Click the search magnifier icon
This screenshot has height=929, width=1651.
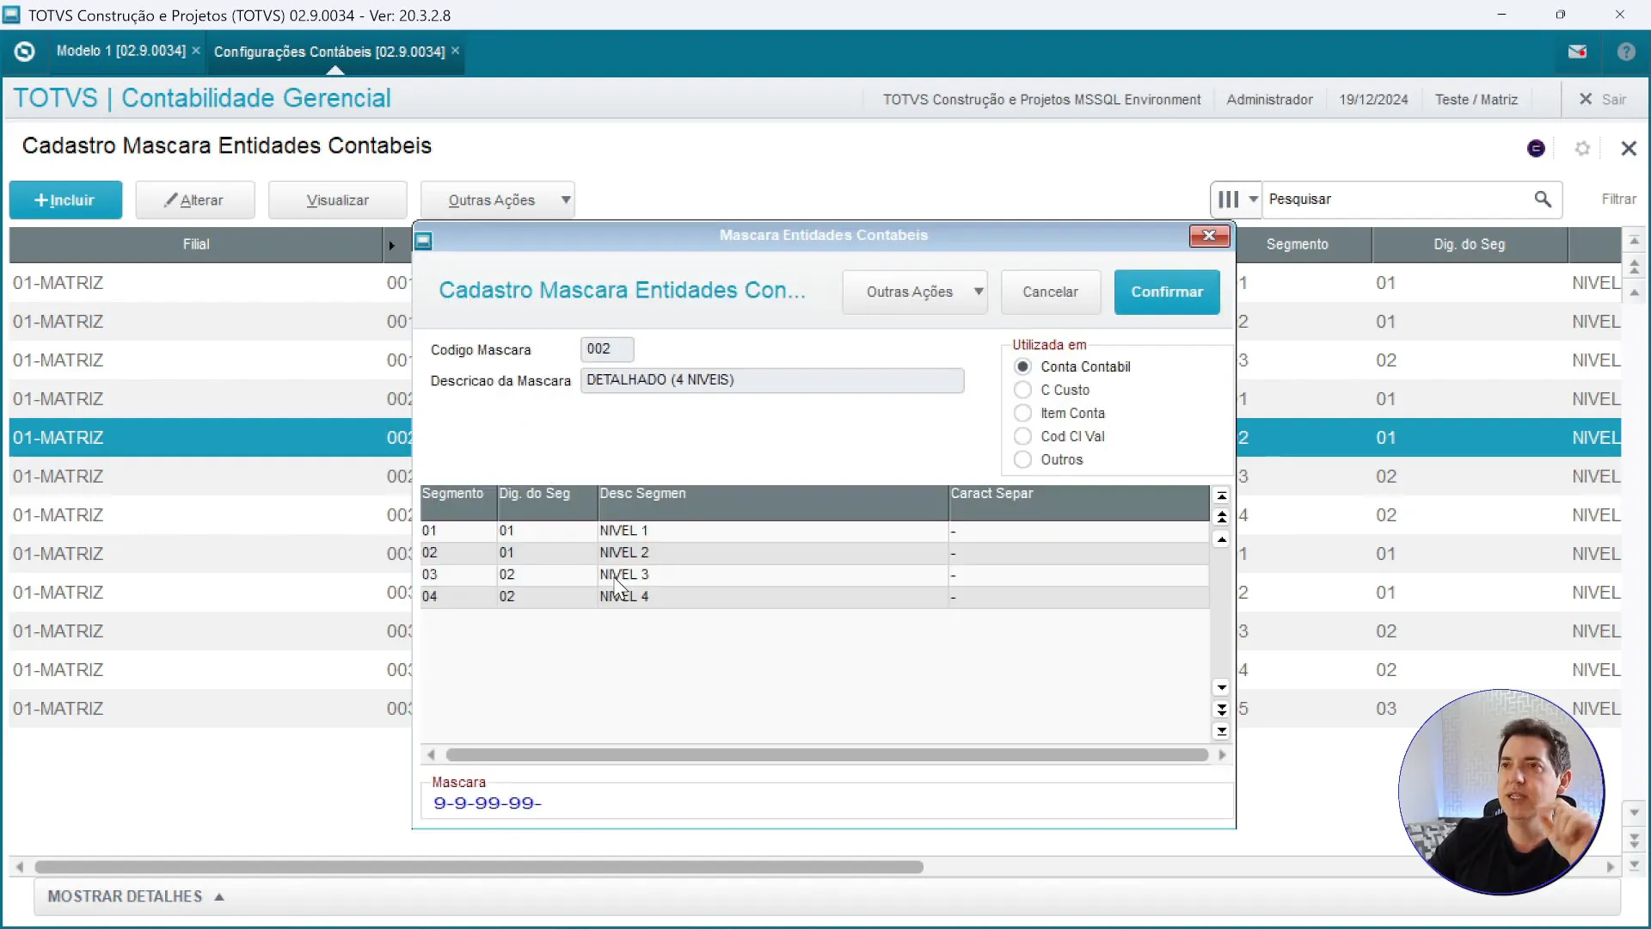pos(1543,200)
